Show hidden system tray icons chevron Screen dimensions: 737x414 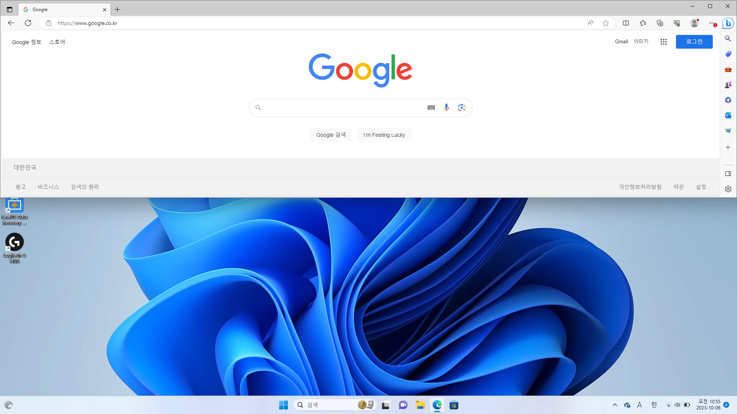pyautogui.click(x=615, y=405)
